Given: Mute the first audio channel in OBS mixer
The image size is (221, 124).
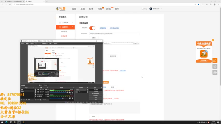Looking at the screenshot, I should (x=70, y=93).
